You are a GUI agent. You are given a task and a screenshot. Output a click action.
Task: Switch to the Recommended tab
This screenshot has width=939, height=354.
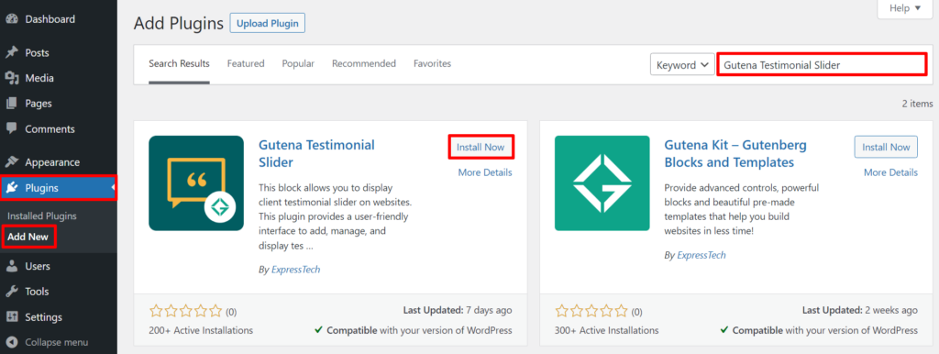point(364,63)
